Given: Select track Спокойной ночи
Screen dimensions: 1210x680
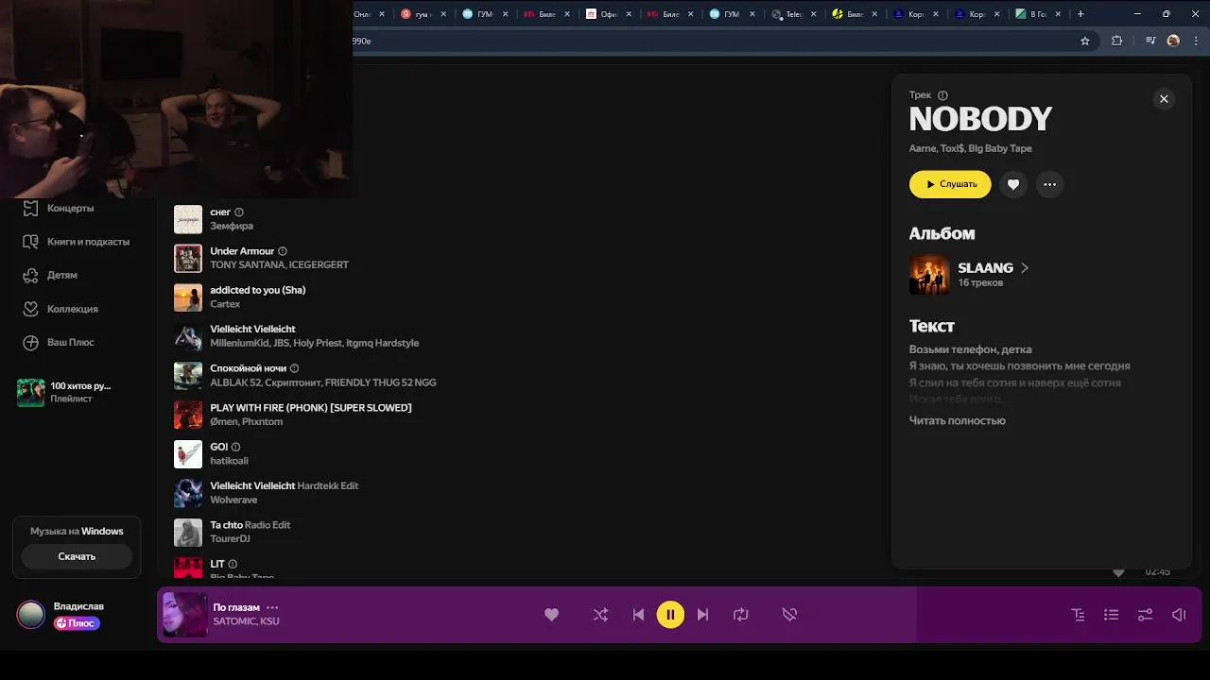Looking at the screenshot, I should coord(248,368).
